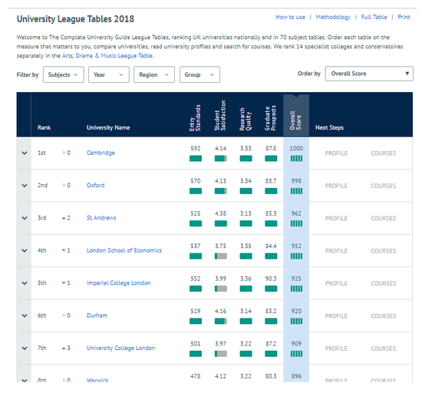
Task: Click the PROFILE button for Oxford
Action: tap(336, 186)
